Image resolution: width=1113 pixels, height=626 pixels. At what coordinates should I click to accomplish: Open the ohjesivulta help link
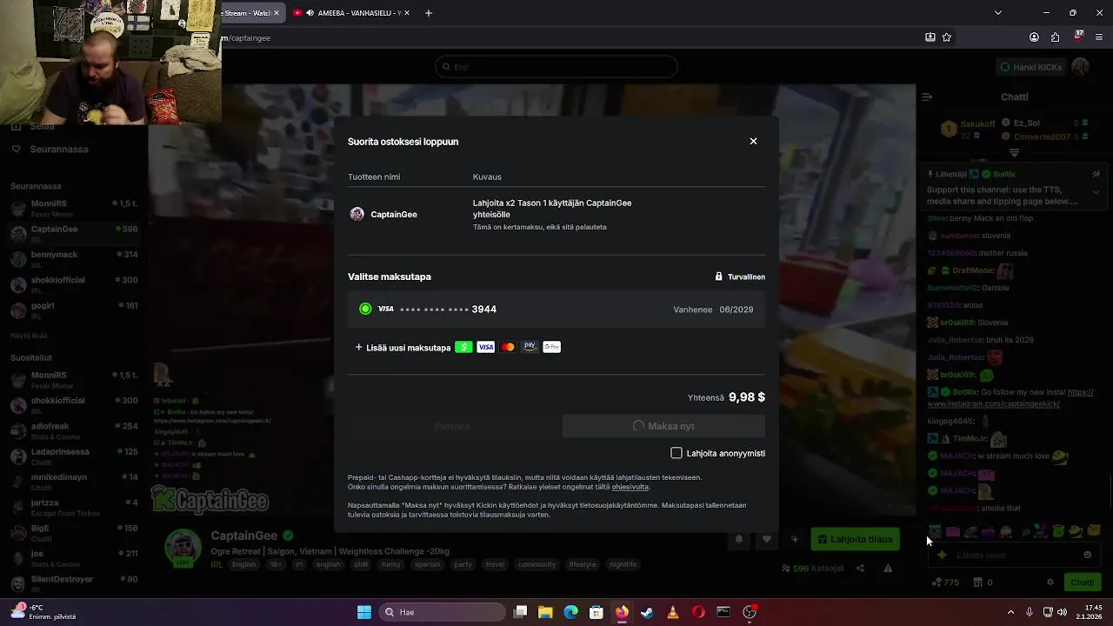coord(630,487)
